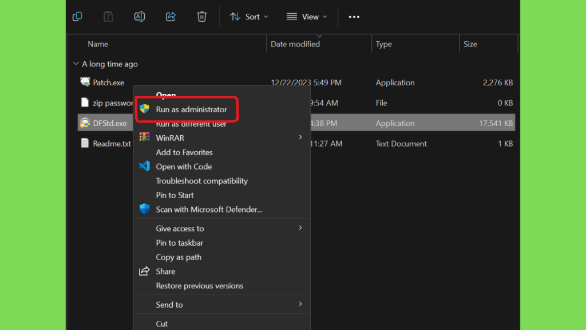Collapse the 'A long time ago' group

[76, 64]
